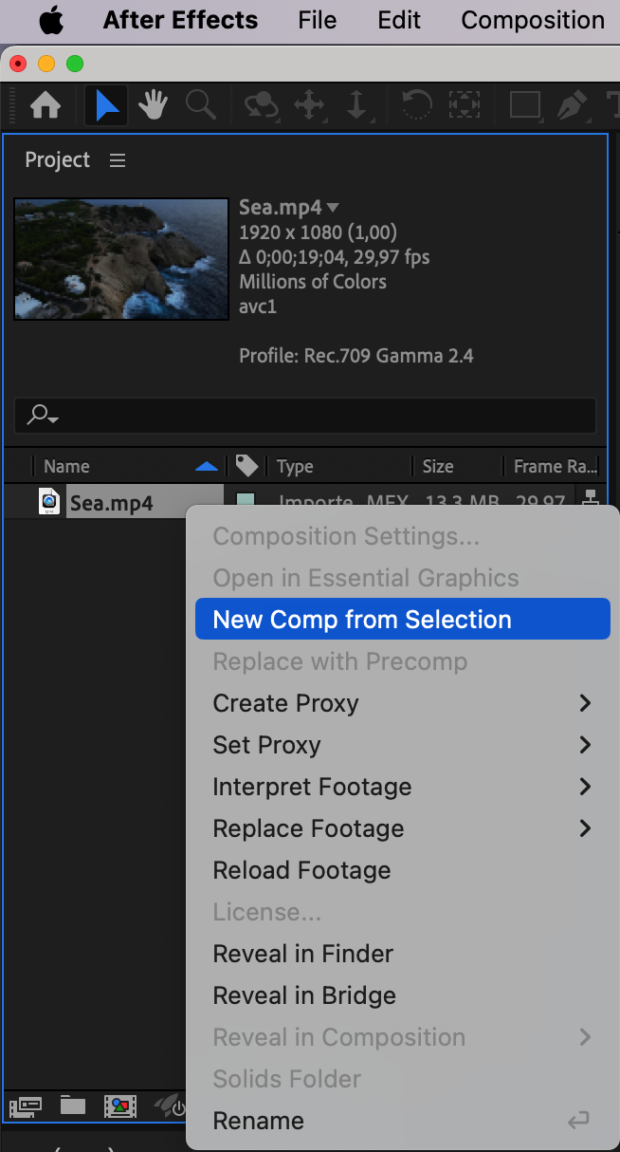Click the Sea.mp4 preview thumbnail
Image resolution: width=620 pixels, height=1152 pixels.
tap(121, 258)
